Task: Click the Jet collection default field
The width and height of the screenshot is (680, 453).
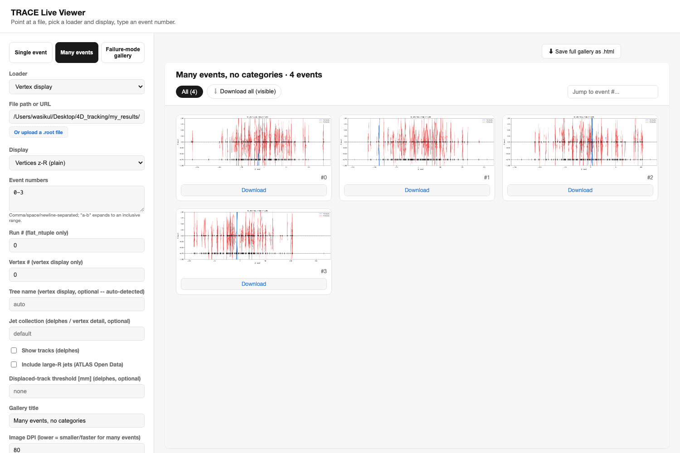Action: (77, 334)
